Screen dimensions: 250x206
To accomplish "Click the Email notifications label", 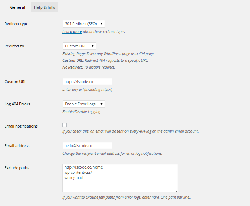I will [21, 126].
